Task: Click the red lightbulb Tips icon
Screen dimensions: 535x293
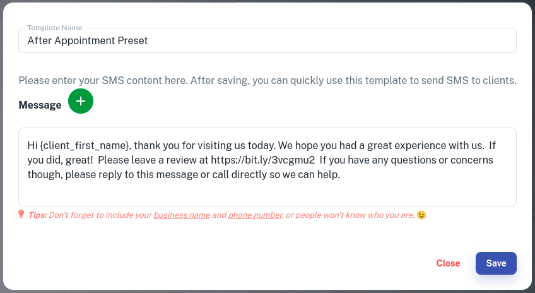Action: (21, 214)
